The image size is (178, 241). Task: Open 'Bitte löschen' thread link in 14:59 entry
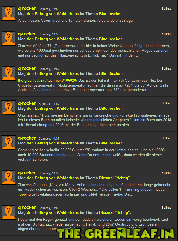click(111, 14)
